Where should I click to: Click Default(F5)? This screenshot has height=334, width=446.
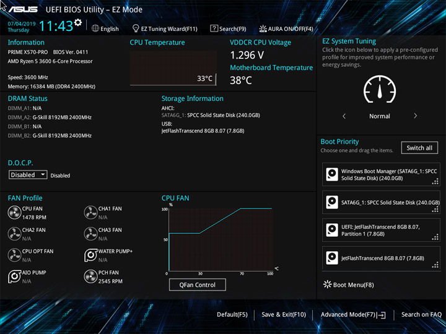[x=232, y=314]
